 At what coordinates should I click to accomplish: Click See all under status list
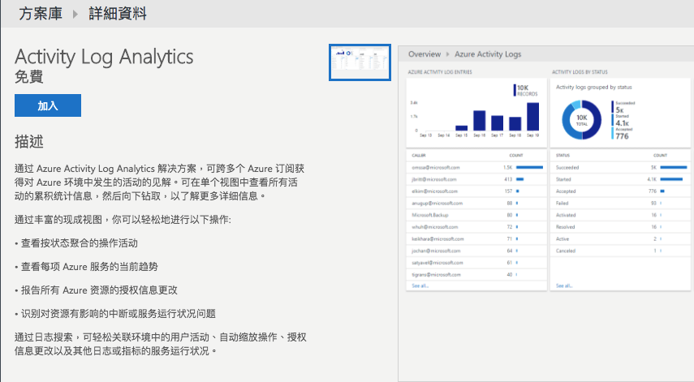tap(564, 285)
